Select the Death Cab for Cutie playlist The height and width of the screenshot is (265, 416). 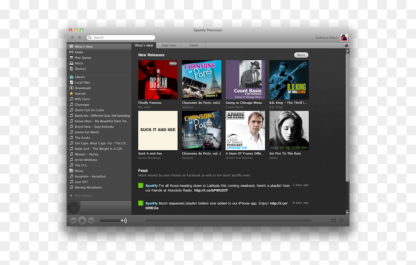tap(99, 110)
